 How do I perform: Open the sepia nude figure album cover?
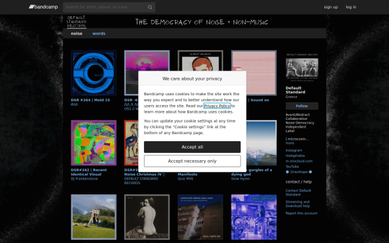[x=147, y=217]
